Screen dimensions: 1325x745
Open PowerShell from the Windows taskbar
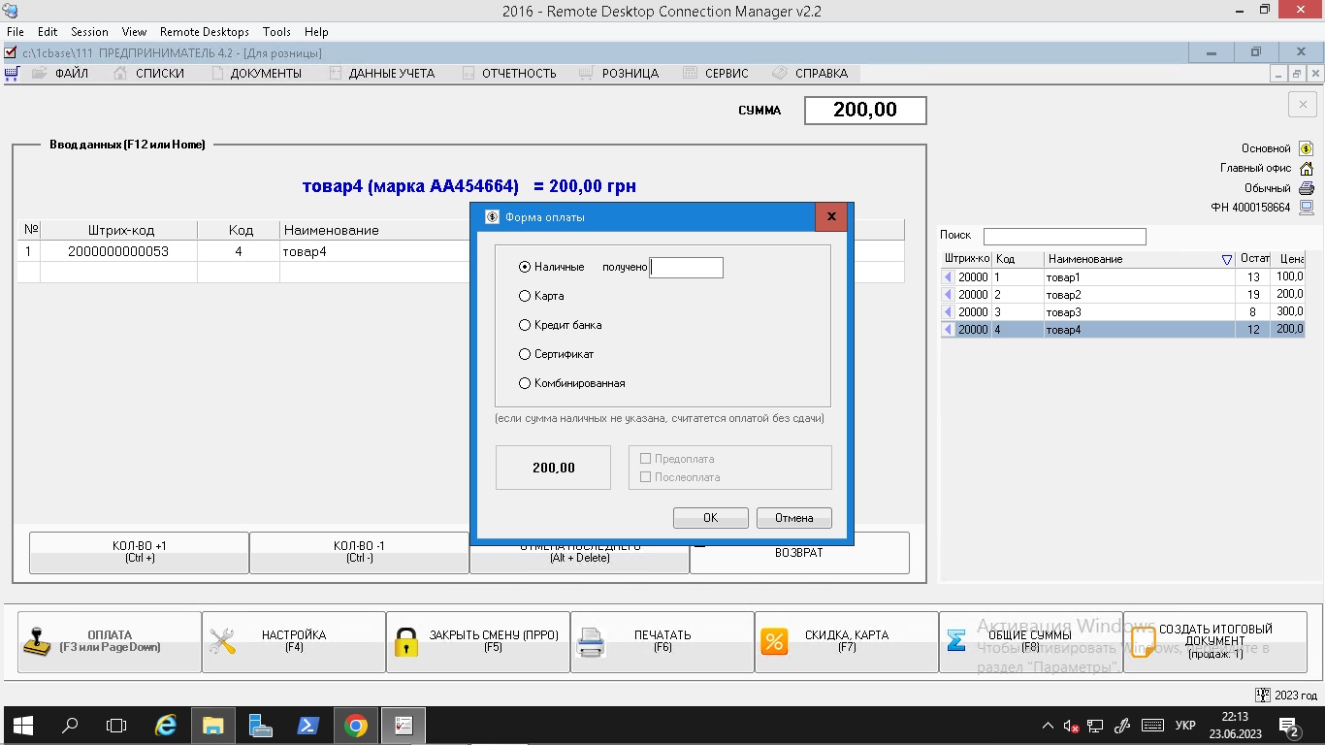click(x=308, y=726)
